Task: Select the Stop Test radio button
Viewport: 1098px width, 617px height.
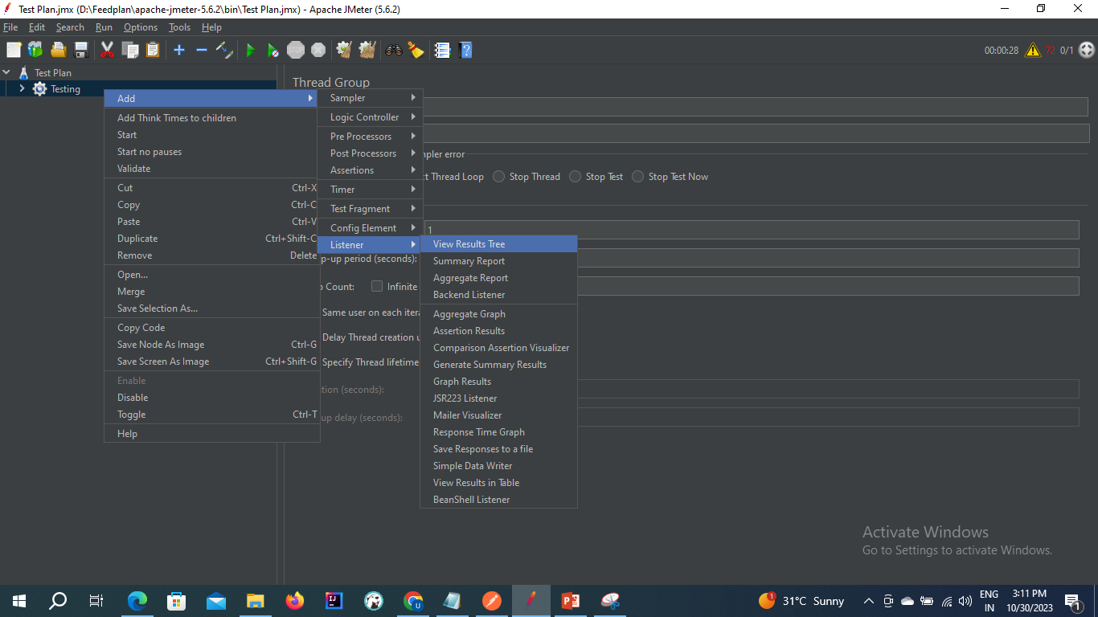Action: 576,177
